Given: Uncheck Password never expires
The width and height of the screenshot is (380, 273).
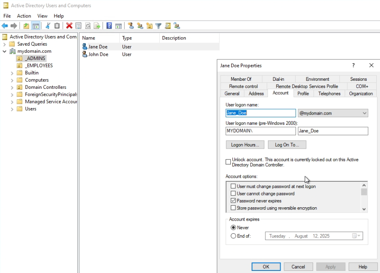Looking at the screenshot, I should [x=233, y=201].
